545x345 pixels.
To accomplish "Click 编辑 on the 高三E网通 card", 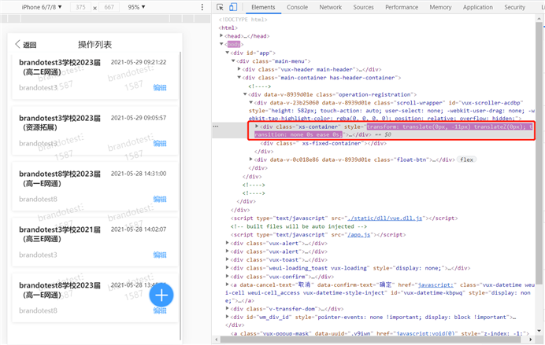I will pos(160,255).
